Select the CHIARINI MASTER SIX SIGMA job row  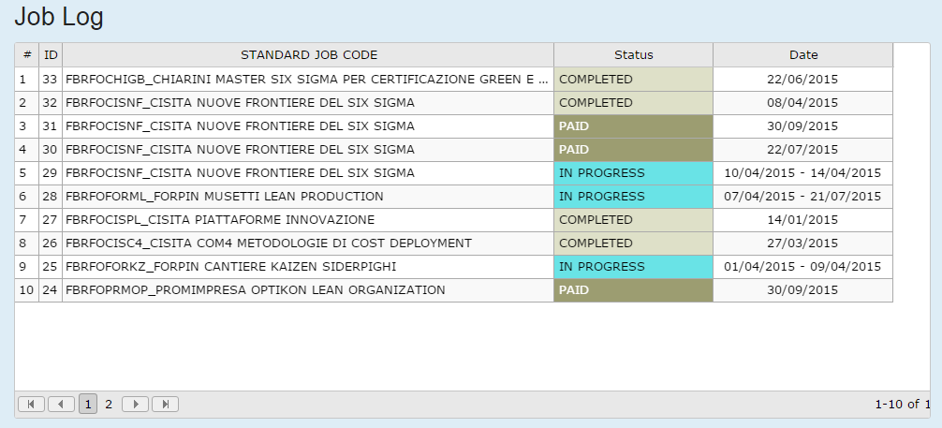(x=307, y=80)
